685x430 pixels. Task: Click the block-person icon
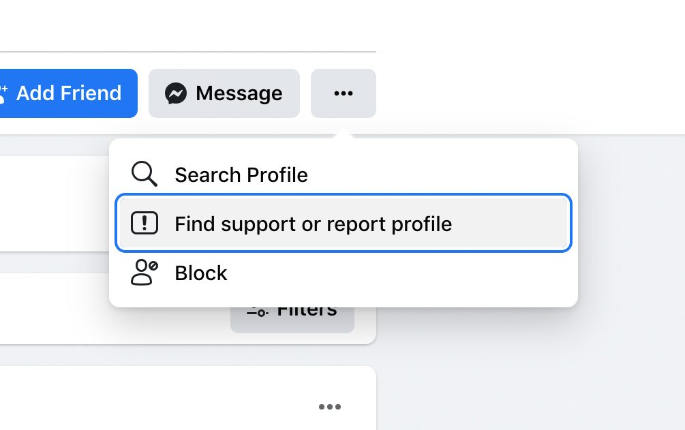pos(144,273)
